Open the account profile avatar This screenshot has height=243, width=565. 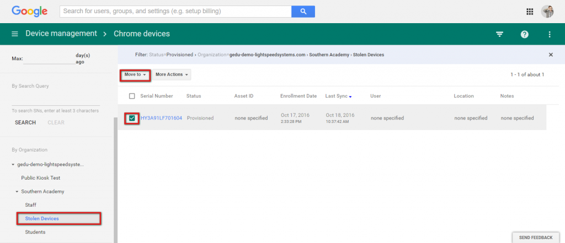tap(547, 12)
